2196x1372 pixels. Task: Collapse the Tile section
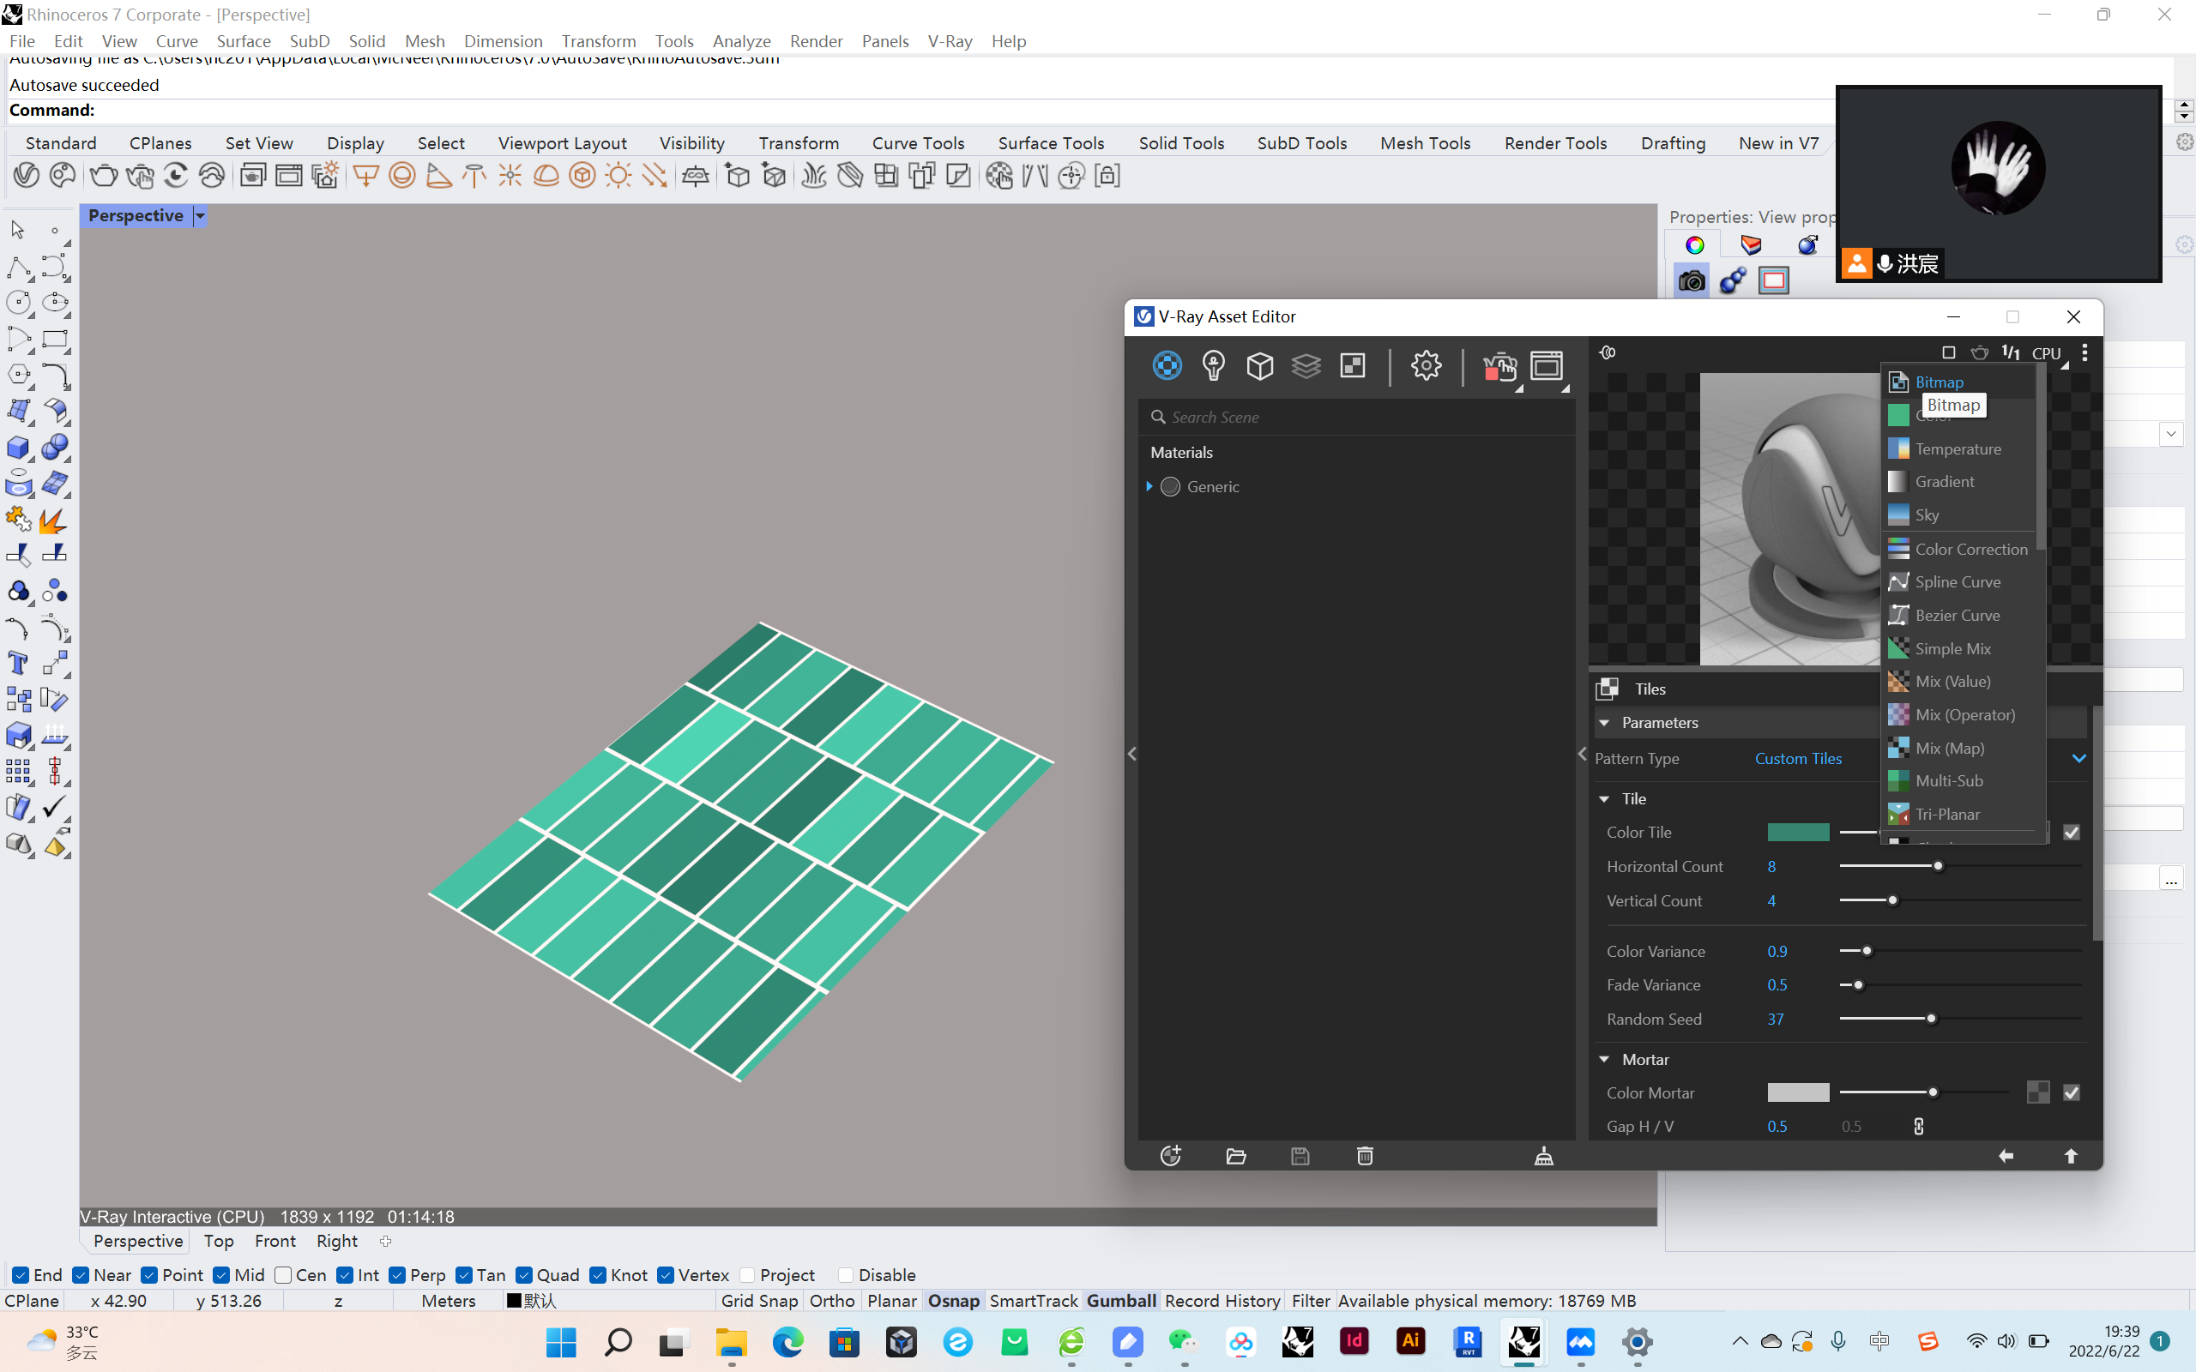point(1604,798)
